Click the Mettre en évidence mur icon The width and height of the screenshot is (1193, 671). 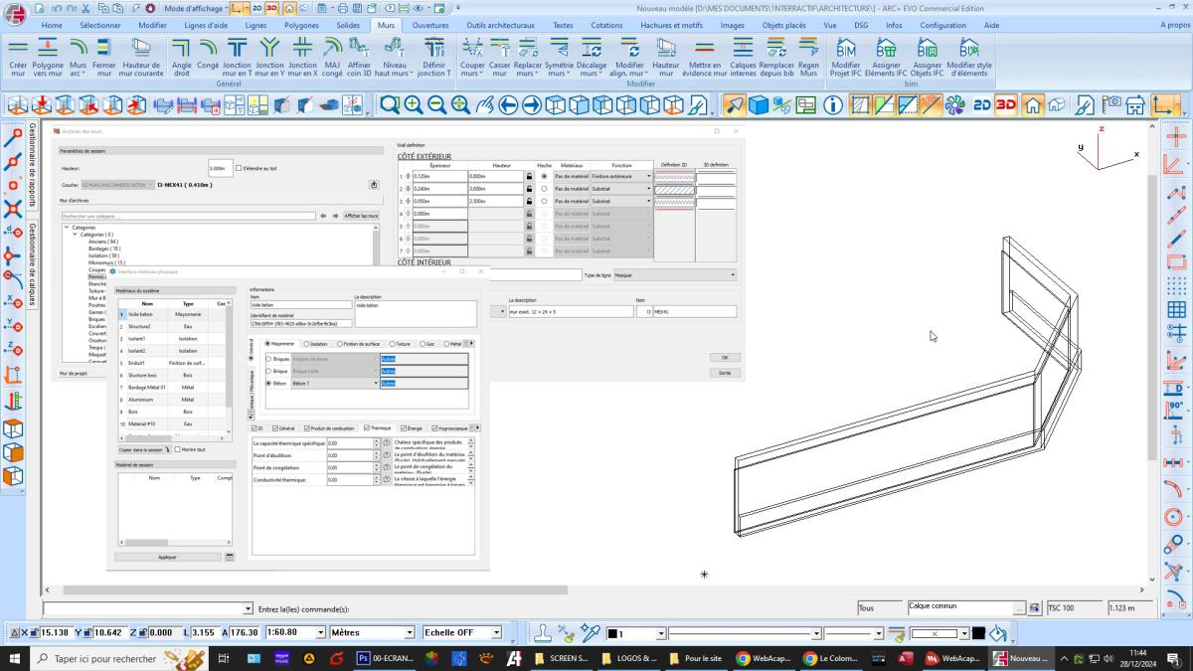(705, 48)
